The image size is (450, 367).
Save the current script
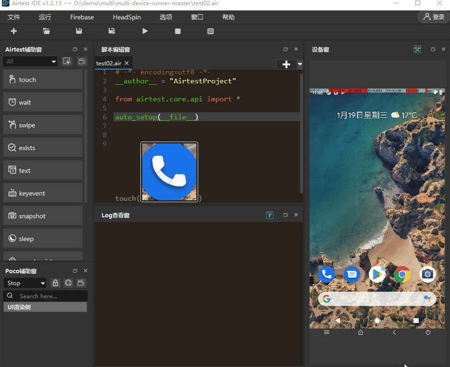(x=79, y=31)
